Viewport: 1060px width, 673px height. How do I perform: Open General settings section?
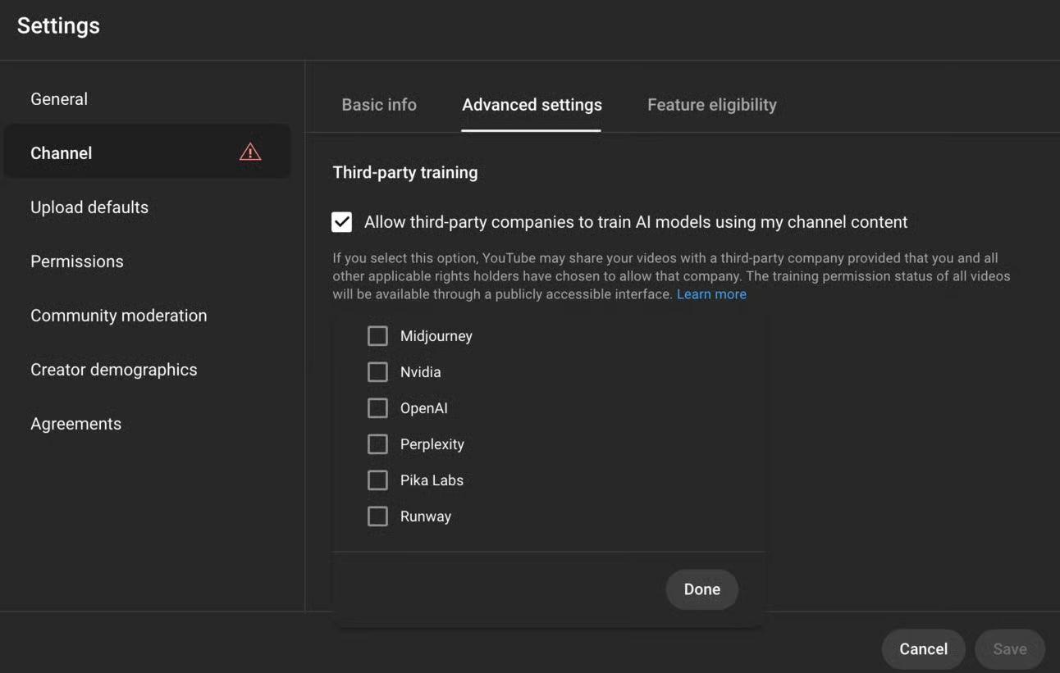click(x=58, y=98)
